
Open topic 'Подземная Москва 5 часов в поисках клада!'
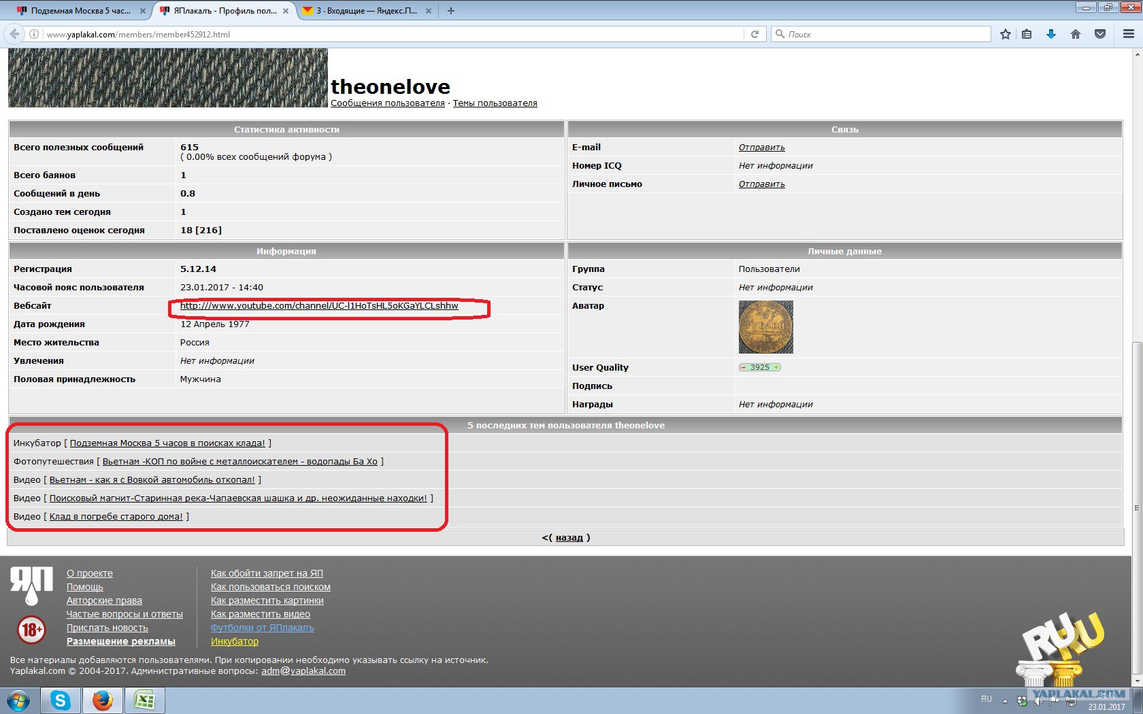tap(167, 443)
